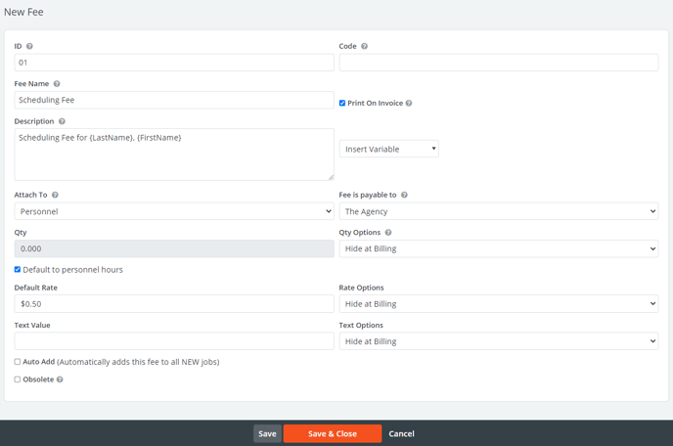The width and height of the screenshot is (673, 446).
Task: Click the gray Save button
Action: coord(267,433)
